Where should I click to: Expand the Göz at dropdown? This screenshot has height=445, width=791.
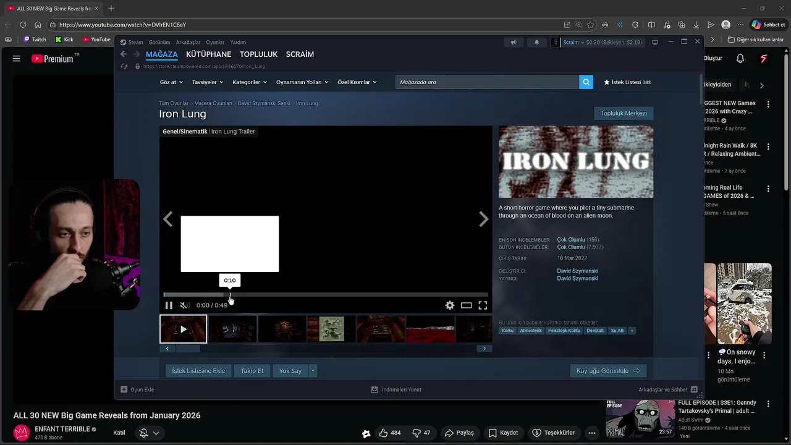[x=171, y=82]
